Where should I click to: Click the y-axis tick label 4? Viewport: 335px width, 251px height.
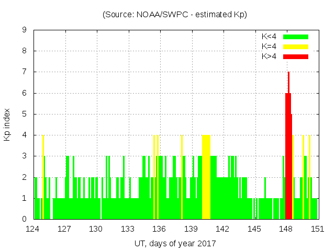pos(25,135)
